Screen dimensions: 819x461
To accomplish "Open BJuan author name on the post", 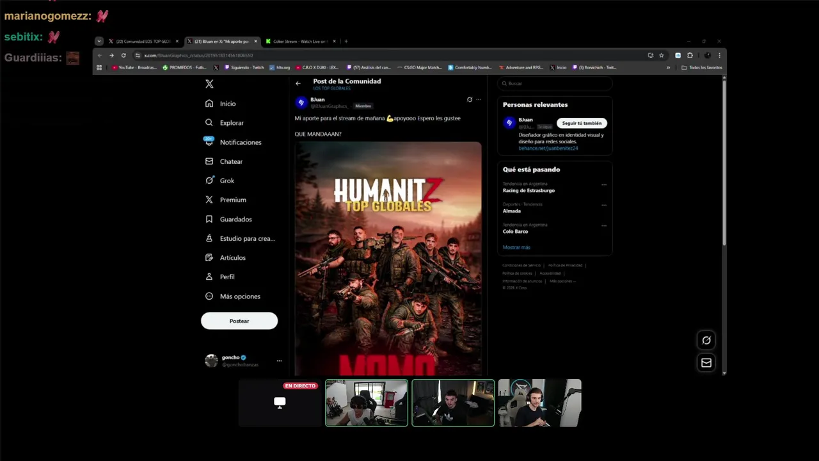I will [x=317, y=99].
